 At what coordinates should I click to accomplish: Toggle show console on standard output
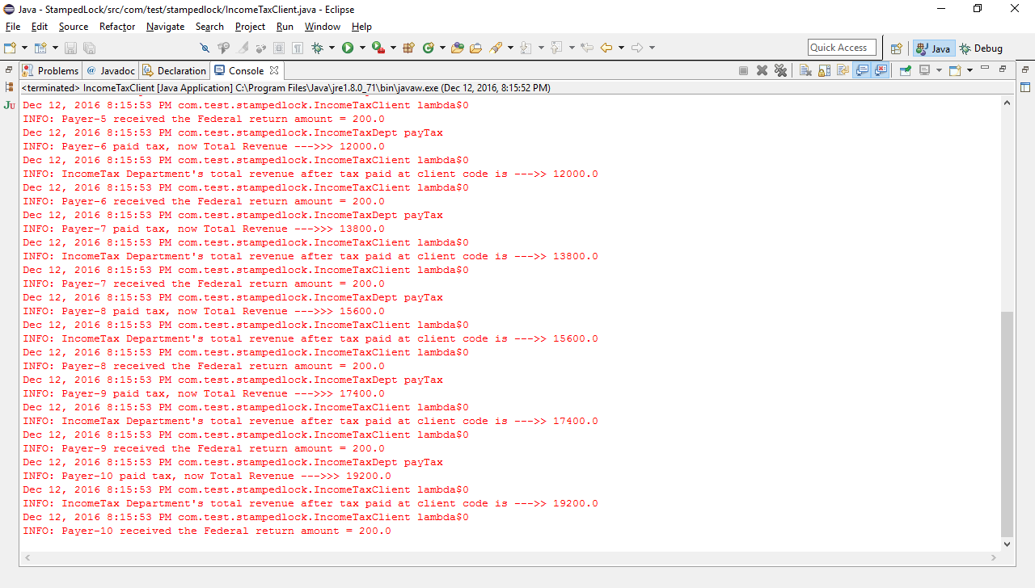tap(862, 70)
